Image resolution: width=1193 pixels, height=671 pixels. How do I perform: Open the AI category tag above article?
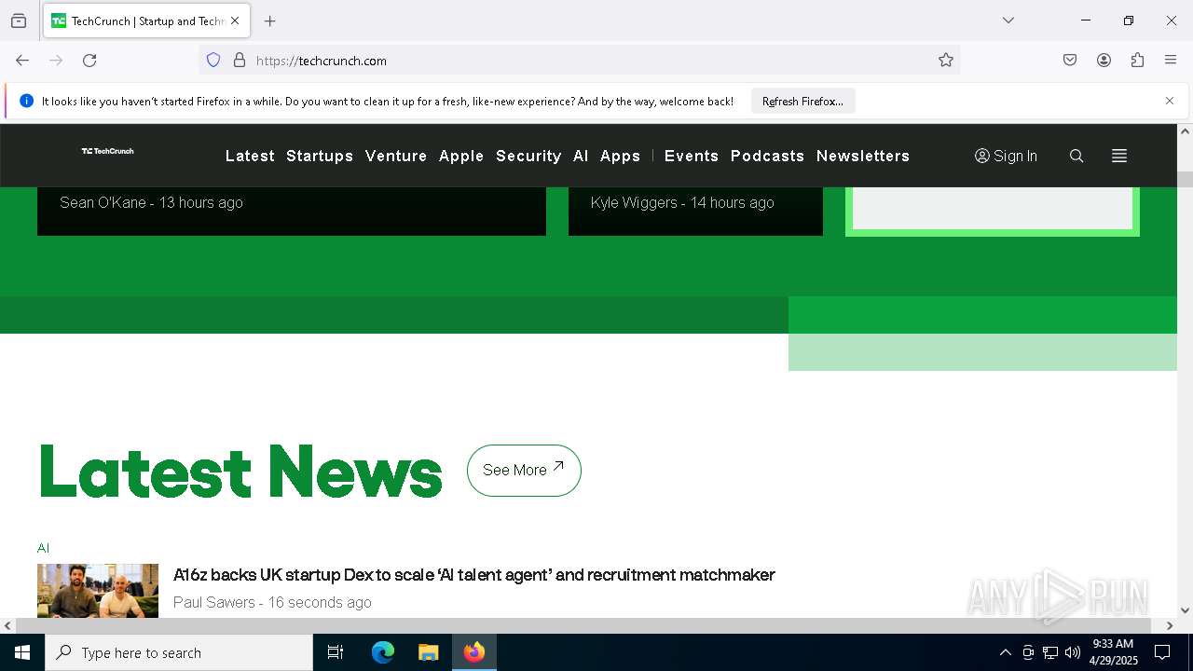coord(43,548)
